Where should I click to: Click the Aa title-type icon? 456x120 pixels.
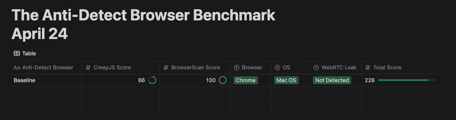point(17,68)
